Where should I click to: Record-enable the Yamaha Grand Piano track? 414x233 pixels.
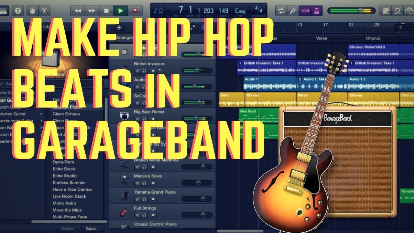(153, 199)
